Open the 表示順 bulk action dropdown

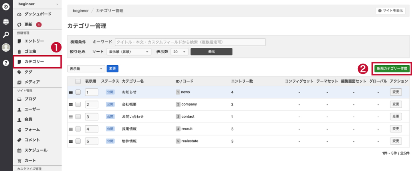[86, 69]
